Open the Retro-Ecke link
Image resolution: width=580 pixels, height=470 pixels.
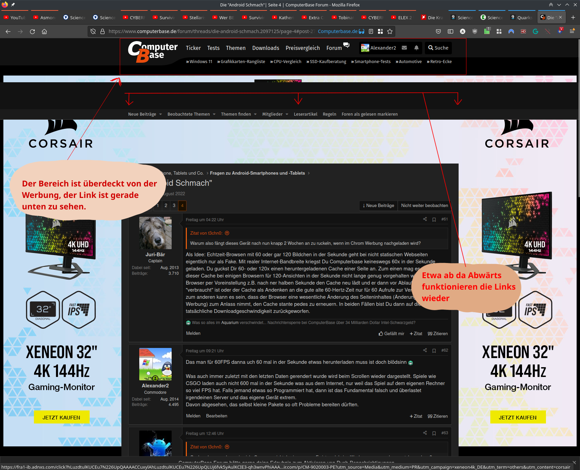pyautogui.click(x=439, y=61)
